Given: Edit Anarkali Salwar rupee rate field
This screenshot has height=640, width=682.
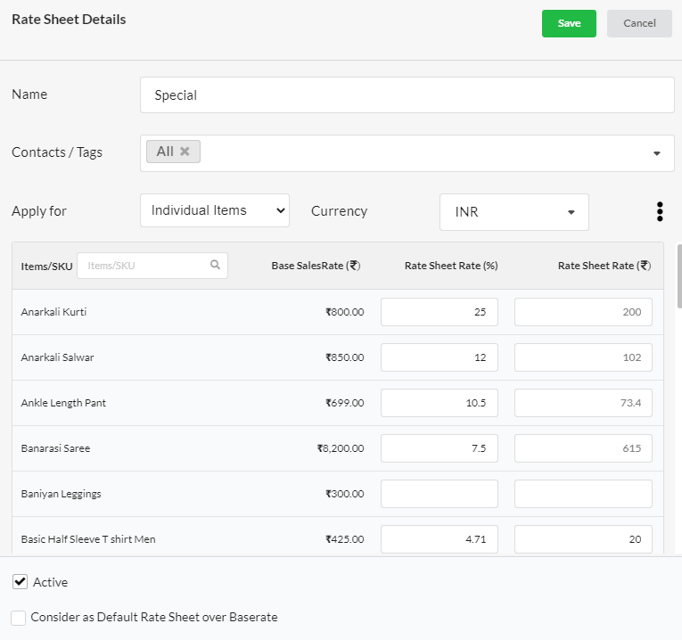Looking at the screenshot, I should pyautogui.click(x=583, y=357).
